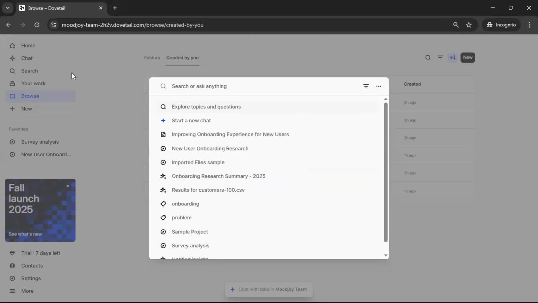The image size is (538, 303).
Task: Open Survey analysis from Favorites
Action: pos(40,142)
